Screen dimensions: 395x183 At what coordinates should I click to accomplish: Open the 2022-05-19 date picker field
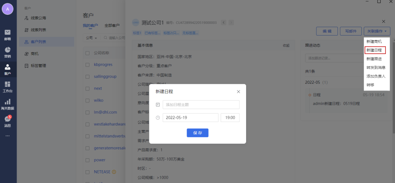pos(190,118)
